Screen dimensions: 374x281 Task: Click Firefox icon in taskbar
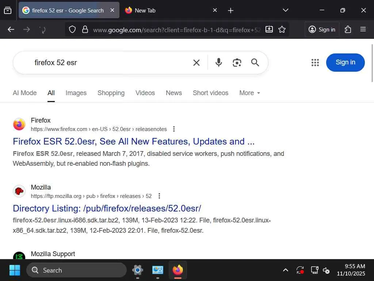(x=178, y=270)
